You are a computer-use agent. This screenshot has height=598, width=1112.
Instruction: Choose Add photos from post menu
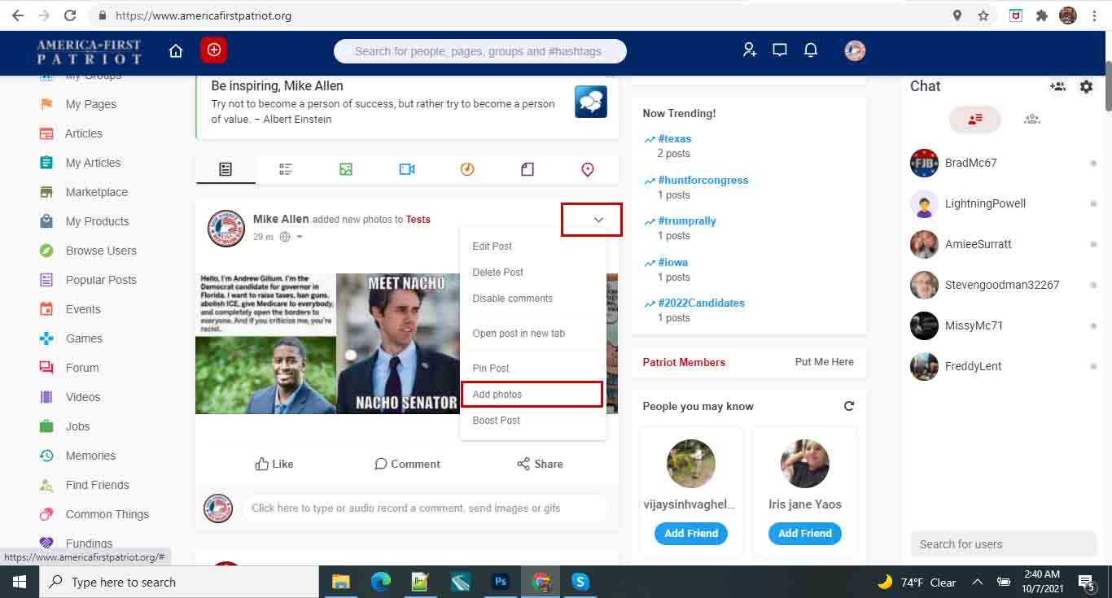pyautogui.click(x=531, y=395)
